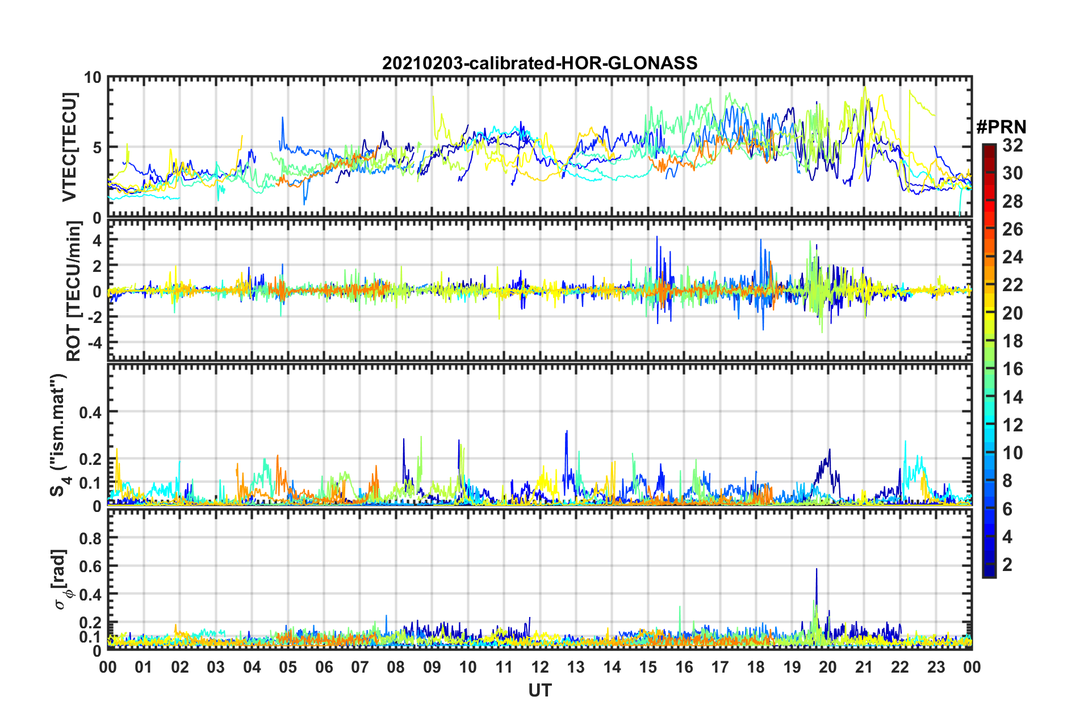This screenshot has width=1080, height=722.
Task: Click VTEC y-axis tick label 10
Action: (93, 78)
